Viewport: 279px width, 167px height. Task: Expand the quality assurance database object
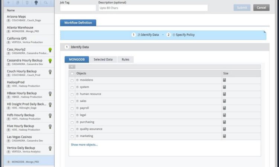pyautogui.click(x=78, y=129)
